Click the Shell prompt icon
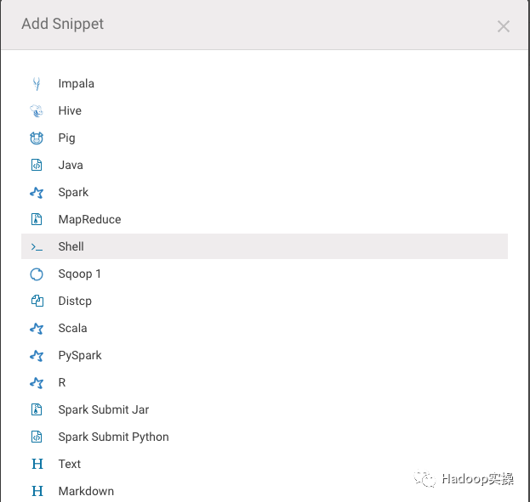 37,247
